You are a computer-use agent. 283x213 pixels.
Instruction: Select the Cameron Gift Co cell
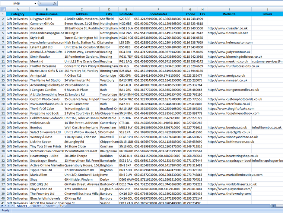47,23
